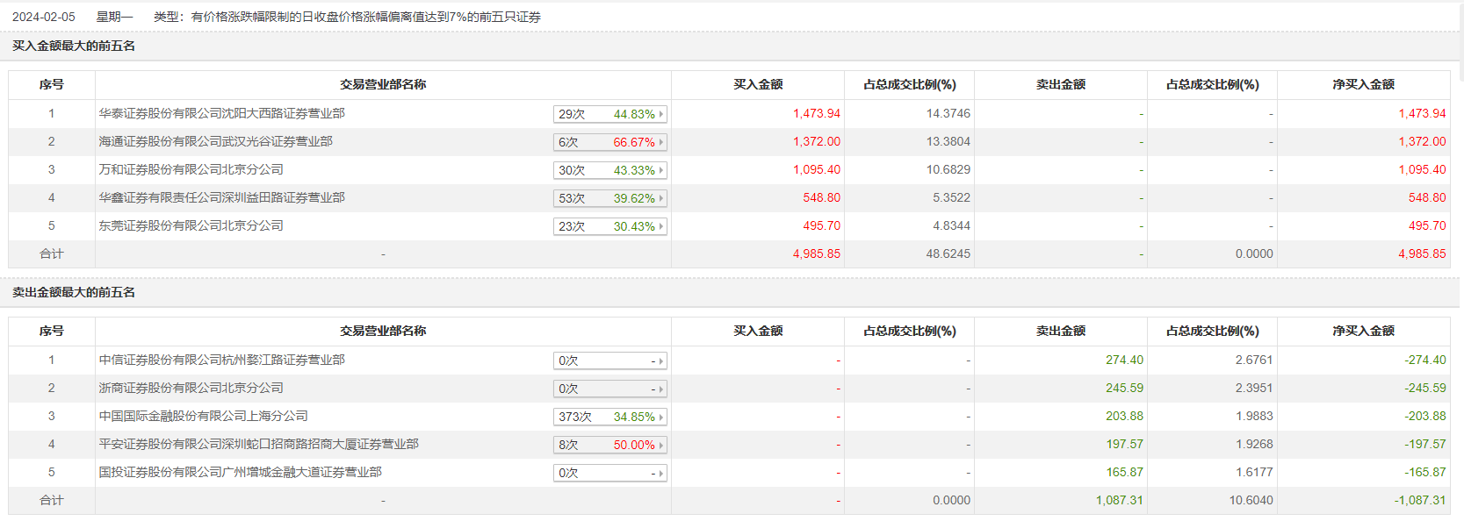The height and width of the screenshot is (521, 1464).
Task: Open 海通证券武汉光谷证券营业部 link
Action: coord(215,142)
